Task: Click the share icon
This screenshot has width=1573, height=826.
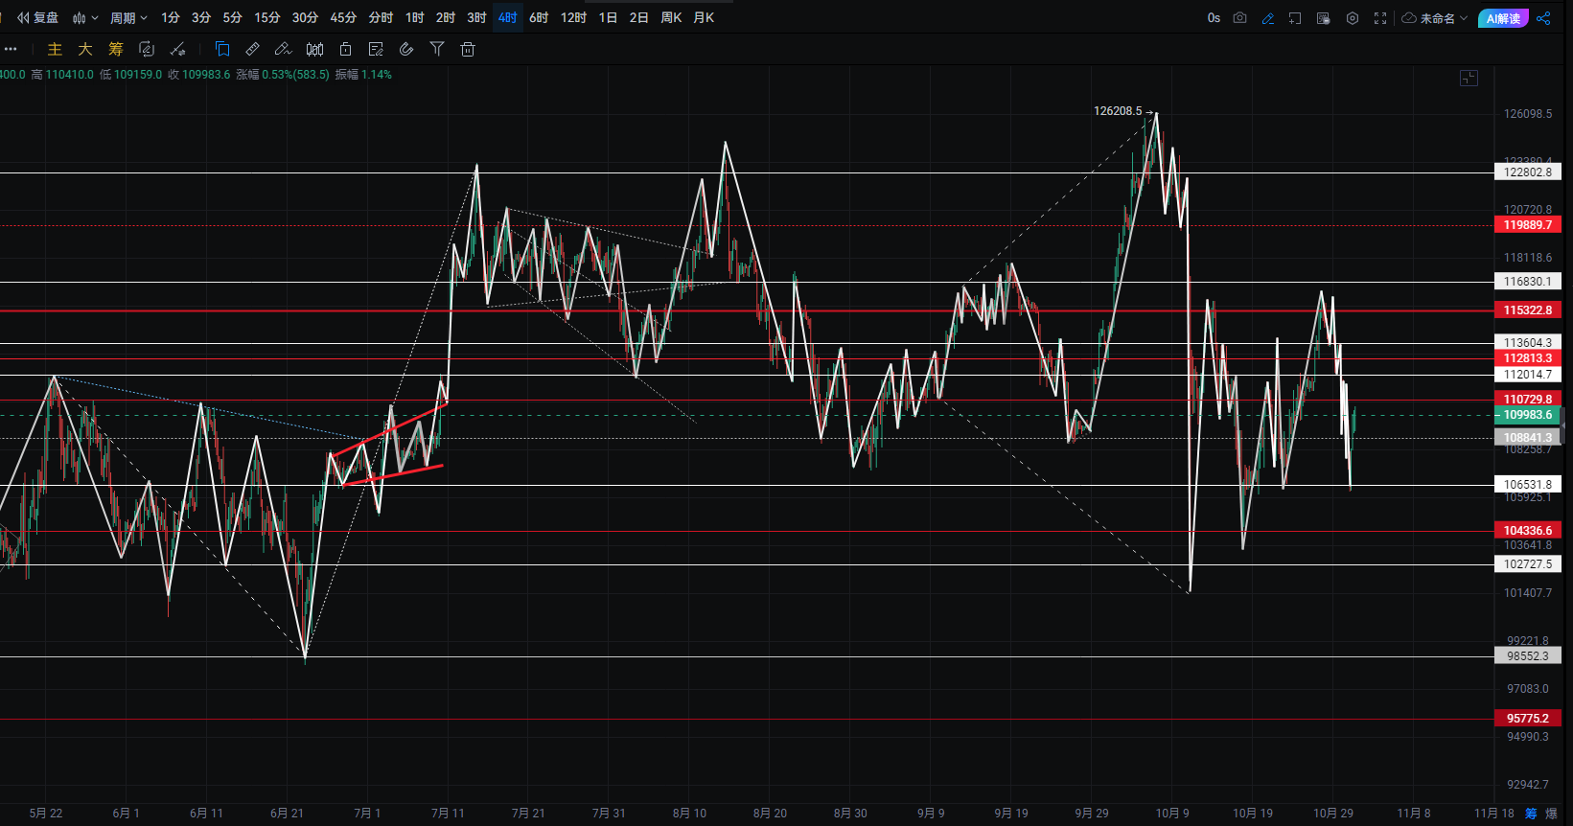Action: 1543,18
